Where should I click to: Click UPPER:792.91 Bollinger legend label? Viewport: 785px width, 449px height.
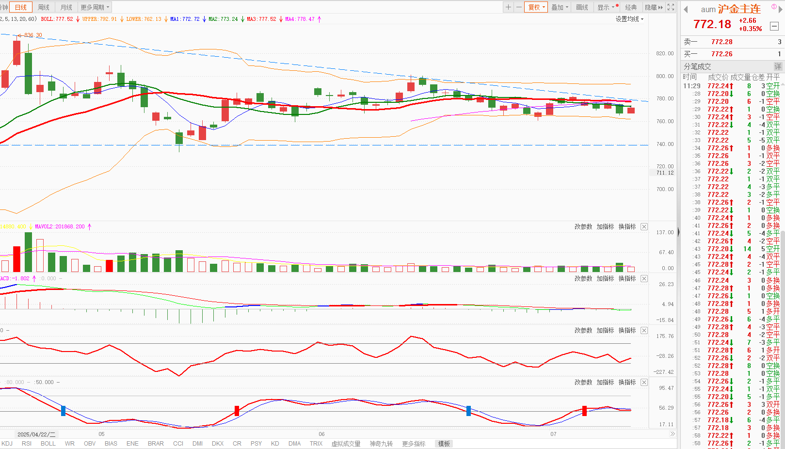(99, 19)
